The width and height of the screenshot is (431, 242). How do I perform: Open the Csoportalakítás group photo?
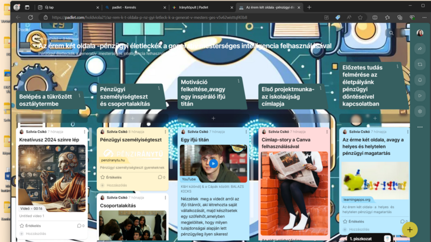pos(132,226)
